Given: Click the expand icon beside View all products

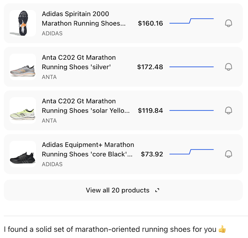Looking at the screenshot, I should click(157, 190).
